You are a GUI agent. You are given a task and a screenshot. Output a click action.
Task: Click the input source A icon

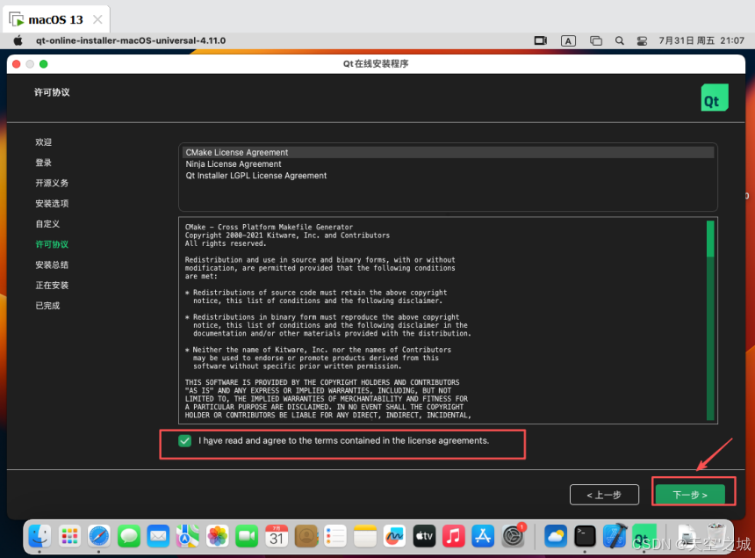(568, 41)
